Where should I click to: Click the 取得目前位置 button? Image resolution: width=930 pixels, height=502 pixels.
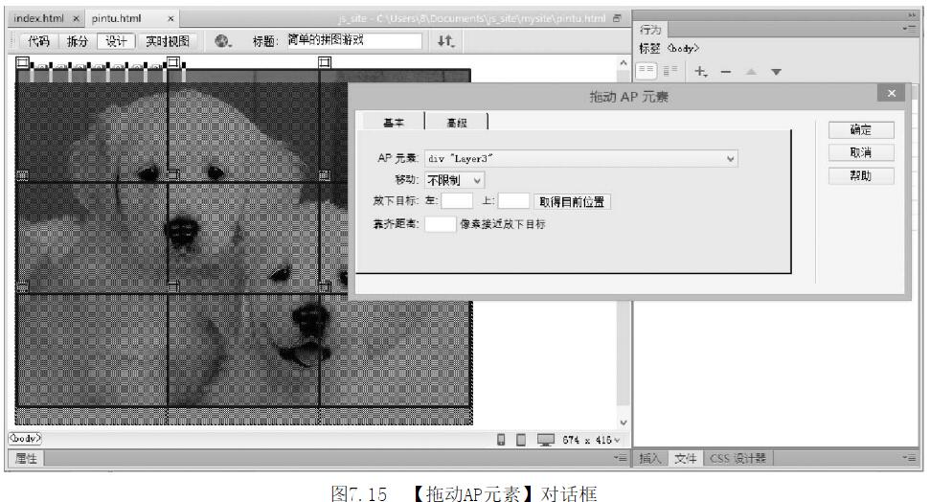pyautogui.click(x=572, y=201)
